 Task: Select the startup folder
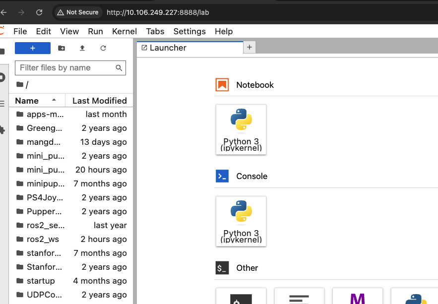[x=41, y=281]
